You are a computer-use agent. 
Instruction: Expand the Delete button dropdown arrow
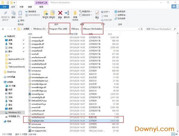click(x=60, y=19)
